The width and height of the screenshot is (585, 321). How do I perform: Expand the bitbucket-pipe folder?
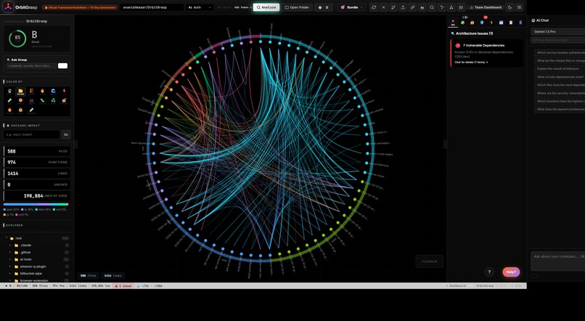point(10,274)
